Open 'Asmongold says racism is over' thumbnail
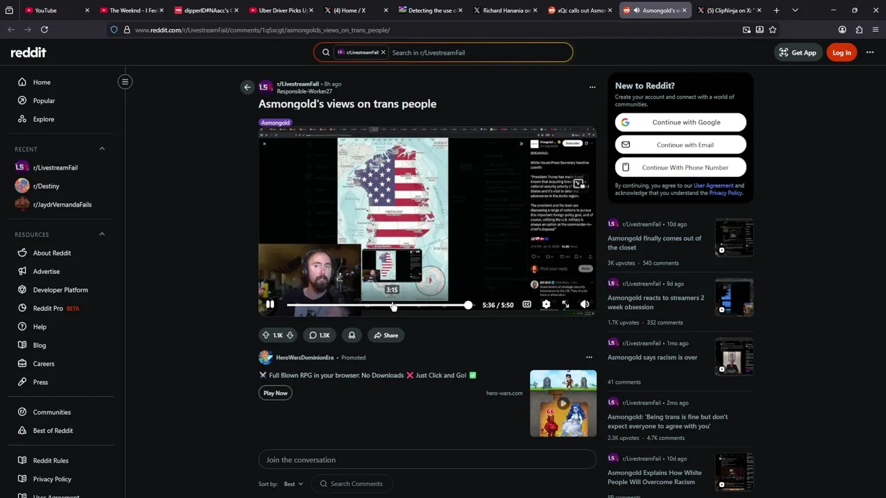This screenshot has height=498, width=886. click(734, 357)
